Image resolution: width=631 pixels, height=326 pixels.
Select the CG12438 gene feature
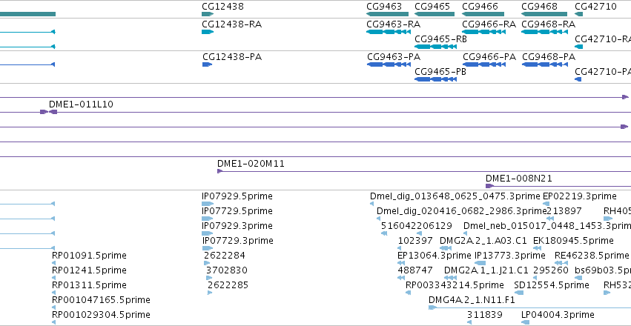pyautogui.click(x=208, y=14)
